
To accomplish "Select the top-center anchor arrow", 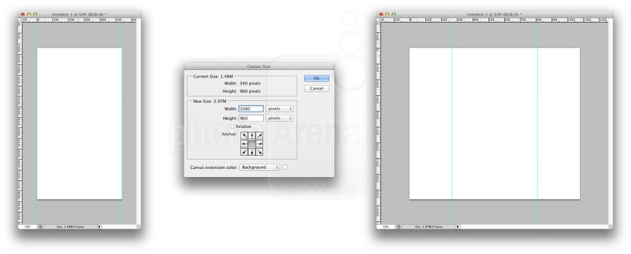I will [252, 135].
